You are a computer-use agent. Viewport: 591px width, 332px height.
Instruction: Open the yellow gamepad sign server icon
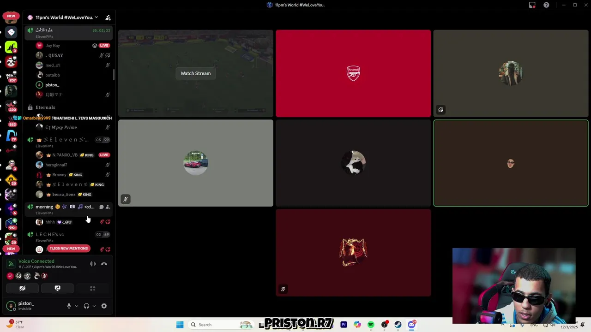pos(11,180)
